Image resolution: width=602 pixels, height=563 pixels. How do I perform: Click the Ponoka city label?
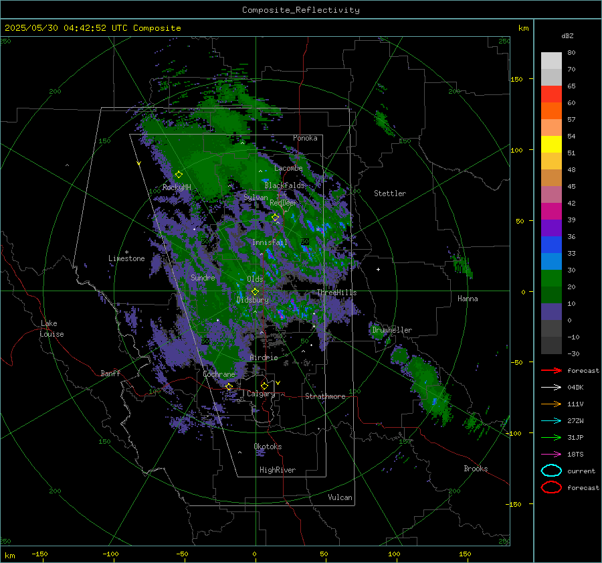pos(305,138)
